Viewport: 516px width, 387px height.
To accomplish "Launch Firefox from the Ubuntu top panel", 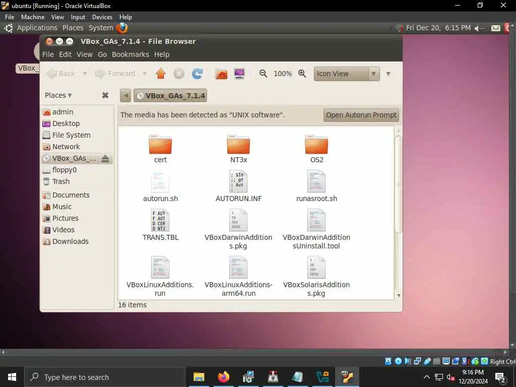I will coord(122,28).
